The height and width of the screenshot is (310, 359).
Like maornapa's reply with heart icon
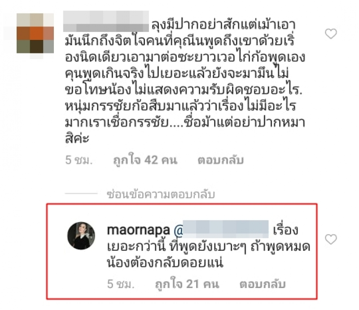[x=331, y=239]
